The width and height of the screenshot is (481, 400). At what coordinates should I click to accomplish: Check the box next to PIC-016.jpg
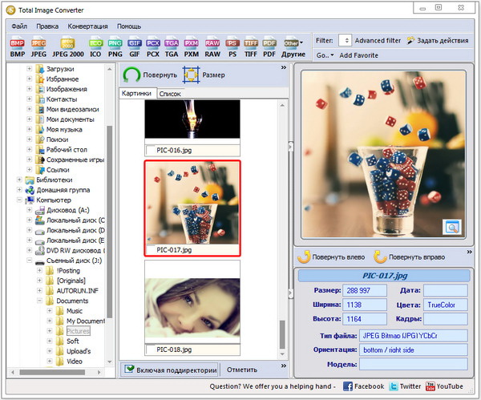(150, 150)
